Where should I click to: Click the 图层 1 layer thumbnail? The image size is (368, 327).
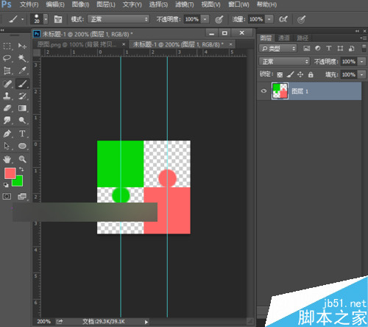(x=280, y=91)
